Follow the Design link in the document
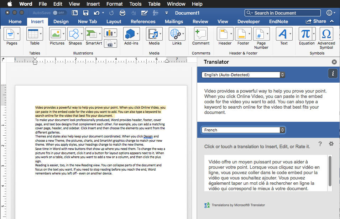 (148, 136)
